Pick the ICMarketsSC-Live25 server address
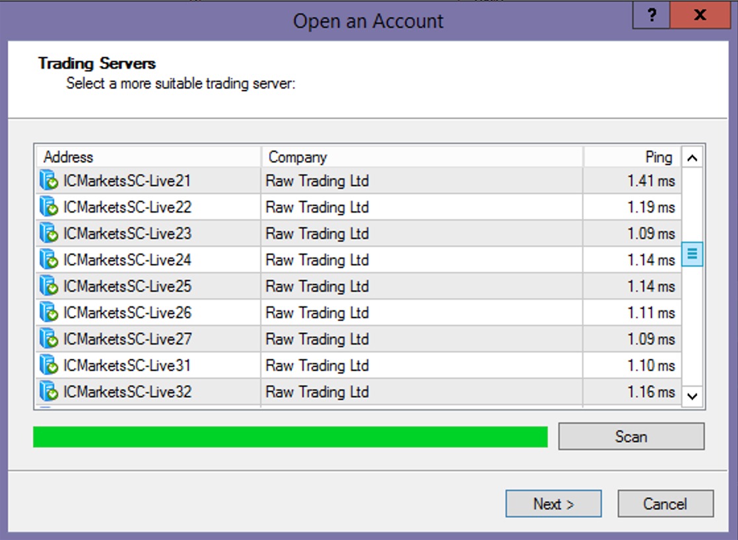The height and width of the screenshot is (540, 738). click(127, 287)
